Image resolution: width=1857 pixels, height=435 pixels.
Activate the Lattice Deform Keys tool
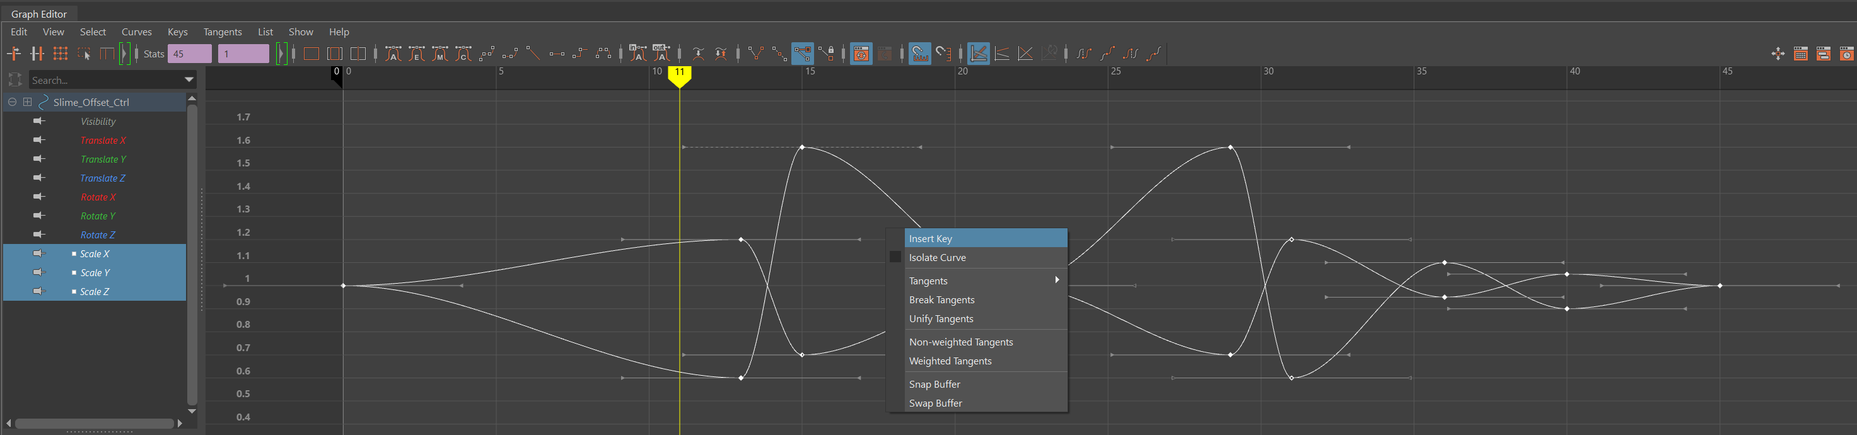61,54
